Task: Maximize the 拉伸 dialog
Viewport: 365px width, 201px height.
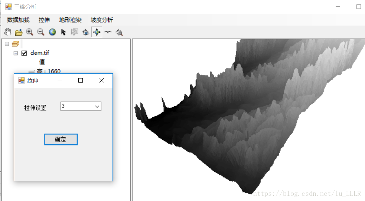Action: (81, 80)
